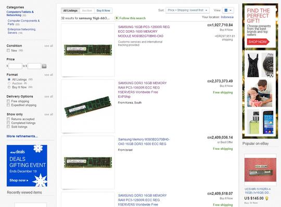Click the perfume bottle image in ad
281x207 pixels.
coord(253,122)
